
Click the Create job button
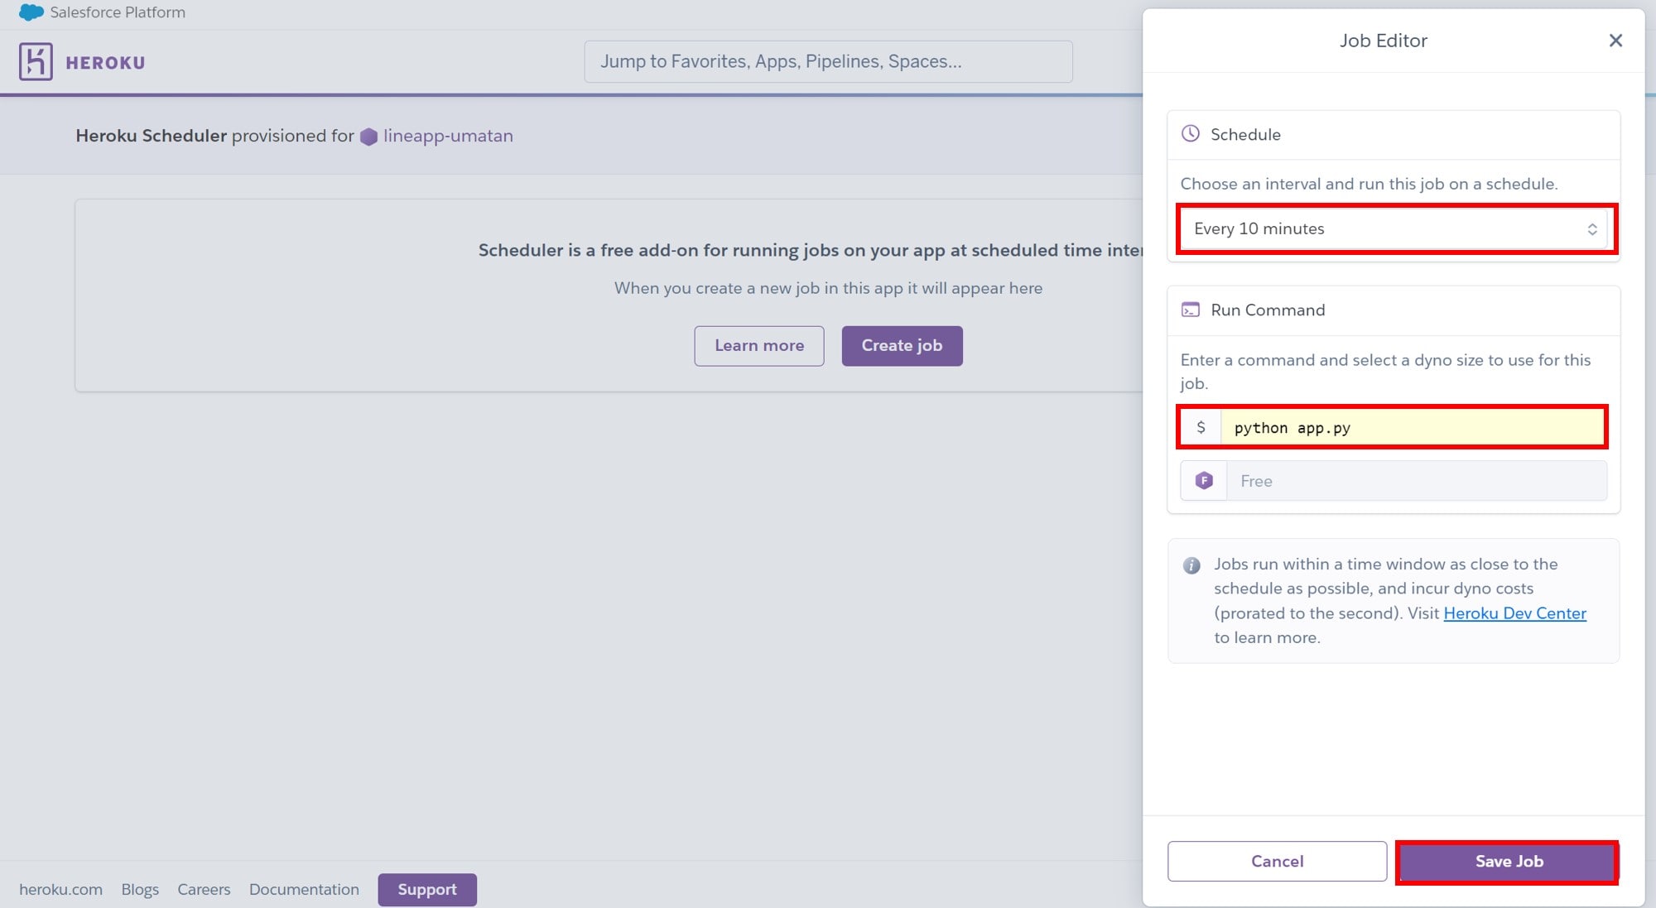tap(902, 346)
